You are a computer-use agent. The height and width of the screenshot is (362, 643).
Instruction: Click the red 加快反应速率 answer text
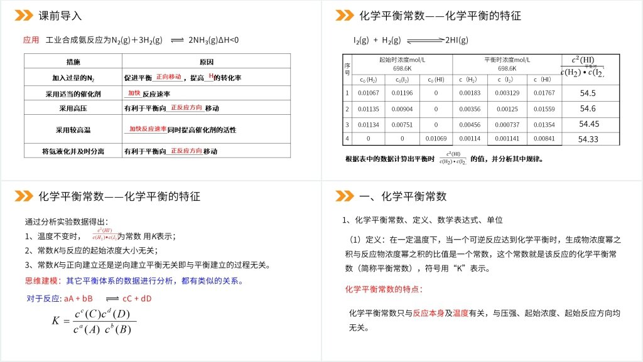point(148,129)
